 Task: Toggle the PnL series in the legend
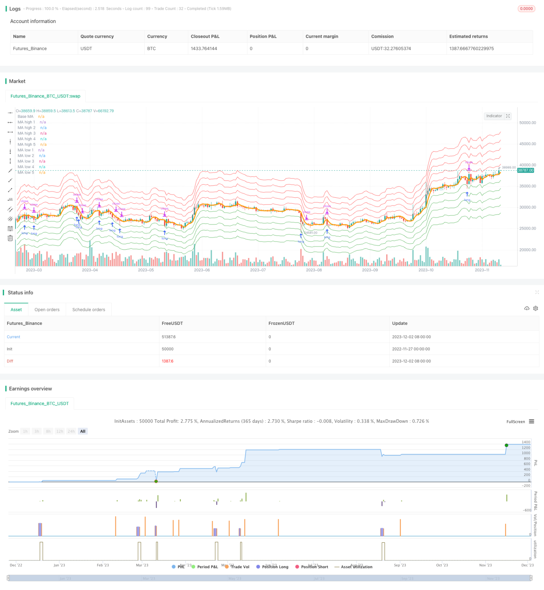[178, 567]
